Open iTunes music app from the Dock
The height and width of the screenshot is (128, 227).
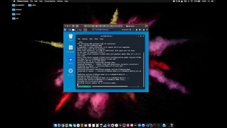[116, 126]
